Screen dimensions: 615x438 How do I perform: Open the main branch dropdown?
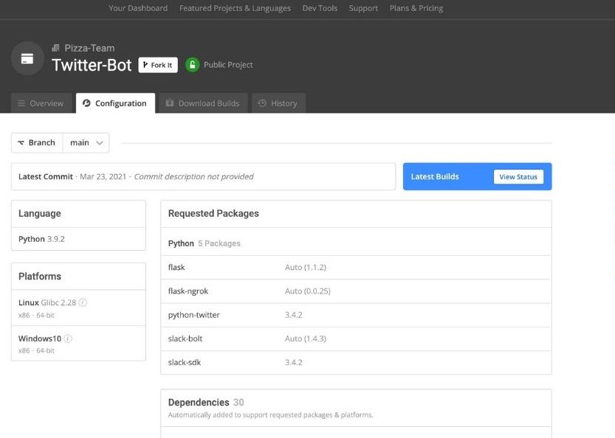click(86, 142)
